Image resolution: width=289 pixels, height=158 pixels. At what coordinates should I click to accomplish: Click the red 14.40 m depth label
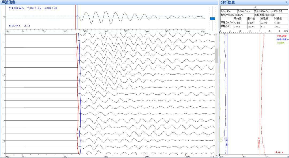(x=279, y=152)
